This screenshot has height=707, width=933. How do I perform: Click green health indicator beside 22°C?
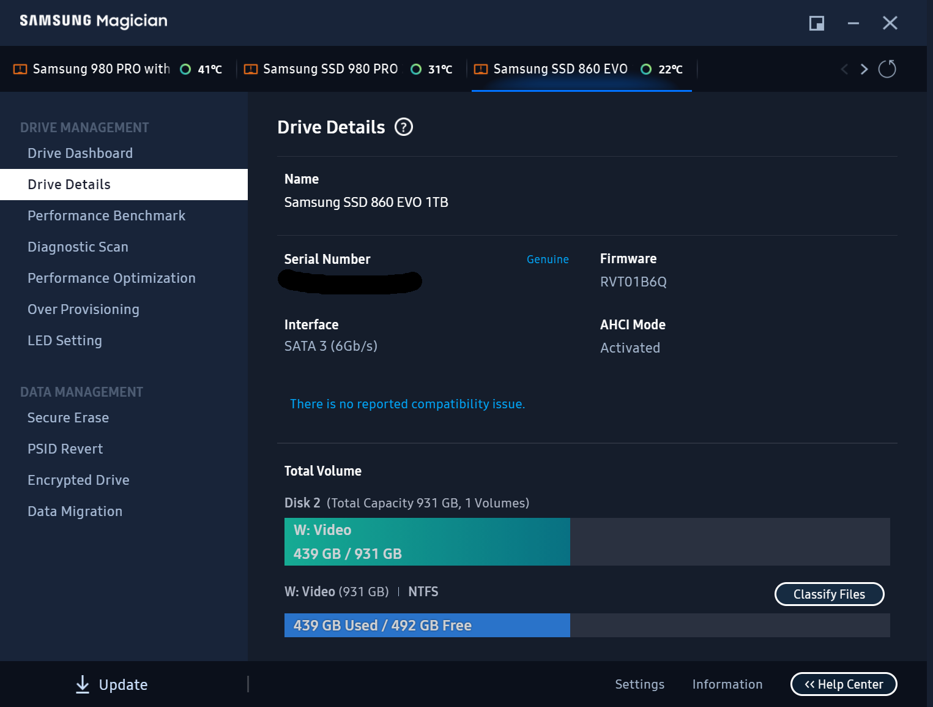pyautogui.click(x=646, y=69)
